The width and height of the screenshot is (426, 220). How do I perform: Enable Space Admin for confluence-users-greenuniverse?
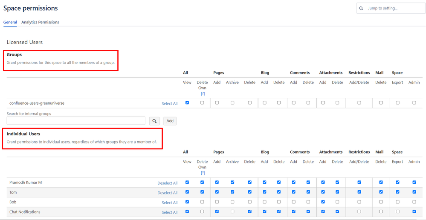[x=414, y=103]
